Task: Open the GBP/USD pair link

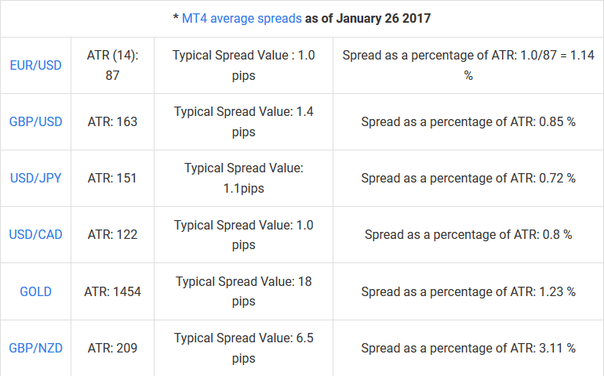Action: tap(35, 121)
